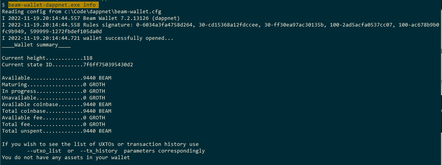Click the highlighted beam-wallet-dappnet.exe info command
The height and width of the screenshot is (165, 442).
pos(53,5)
